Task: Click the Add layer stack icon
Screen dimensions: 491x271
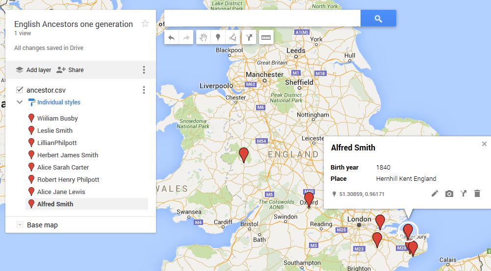Action: (20, 70)
